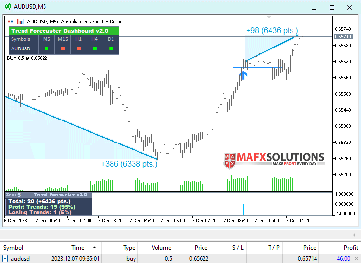Click the Total: 20 (+6436 pts.) statistic
This screenshot has width=361, height=263.
(x=39, y=201)
